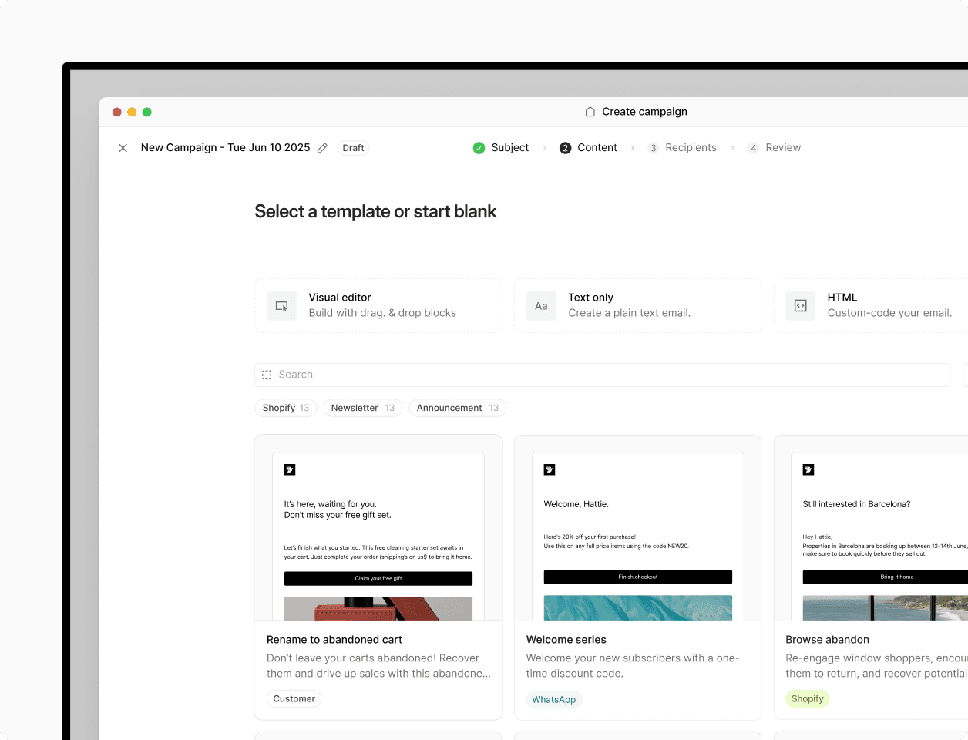The image size is (968, 740).
Task: Click the step number 3 circle
Action: [654, 148]
